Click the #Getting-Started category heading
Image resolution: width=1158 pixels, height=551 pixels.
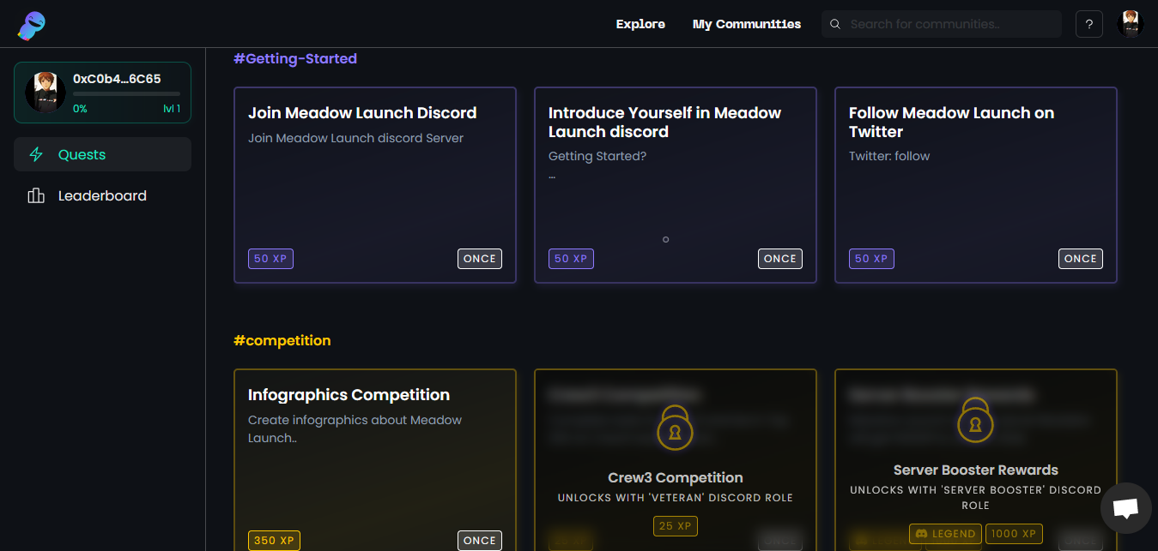tap(295, 58)
